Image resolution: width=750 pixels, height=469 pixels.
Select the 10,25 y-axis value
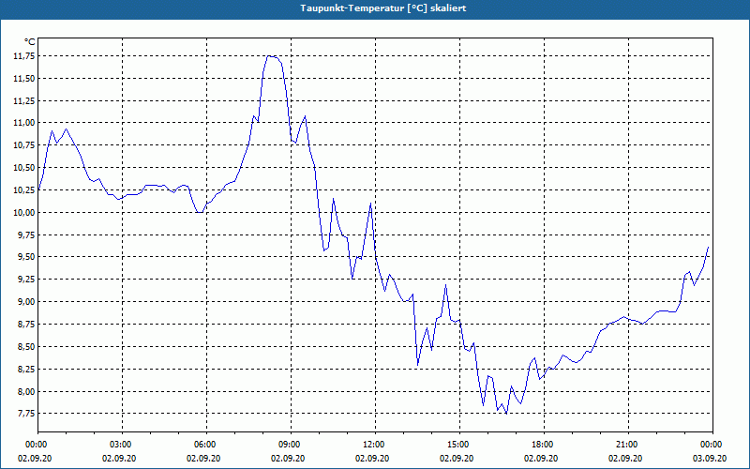tap(24, 190)
